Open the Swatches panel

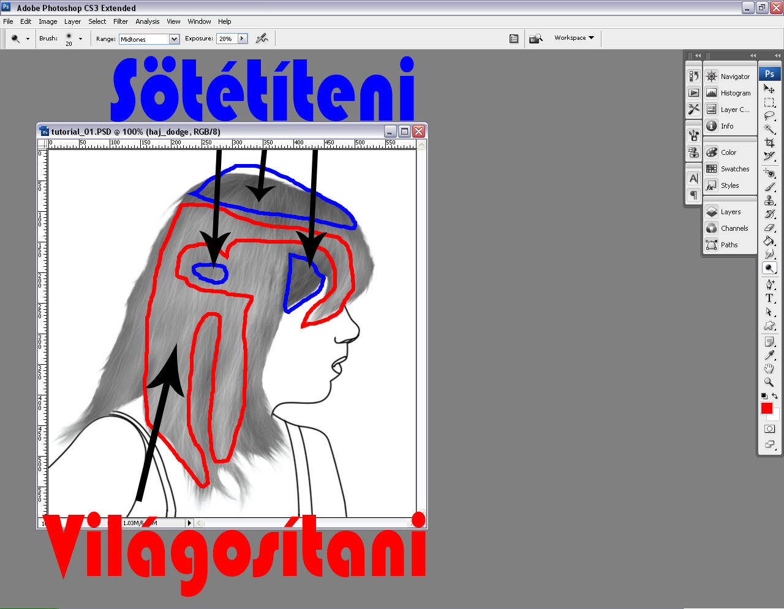pyautogui.click(x=734, y=169)
